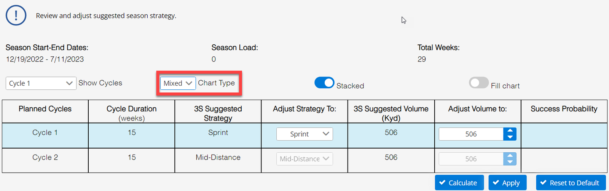The image size is (609, 191).
Task: Click the Apply button
Action: [x=507, y=183]
